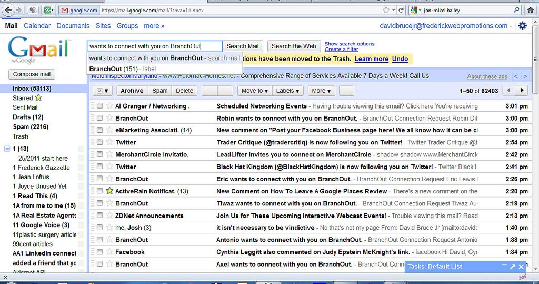Open the More actions dropdown
Viewport: 539px width, 284px height.
[x=321, y=91]
